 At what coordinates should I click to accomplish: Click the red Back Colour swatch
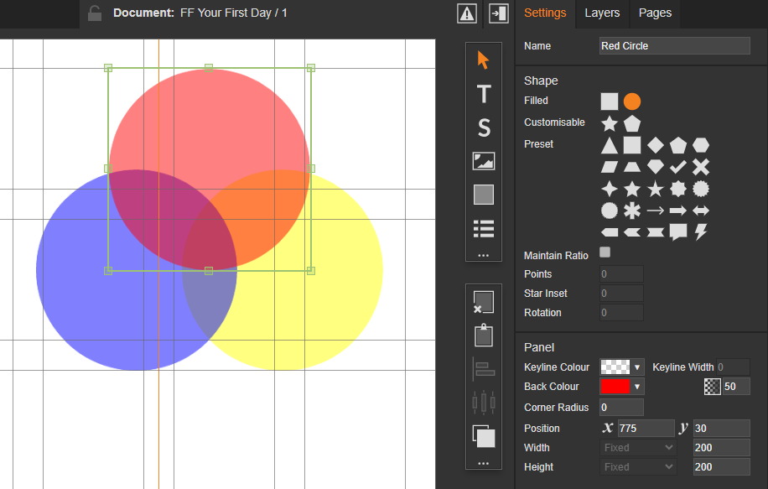[x=615, y=387]
